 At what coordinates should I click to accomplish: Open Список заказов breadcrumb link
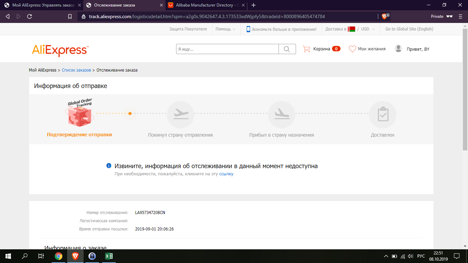76,70
